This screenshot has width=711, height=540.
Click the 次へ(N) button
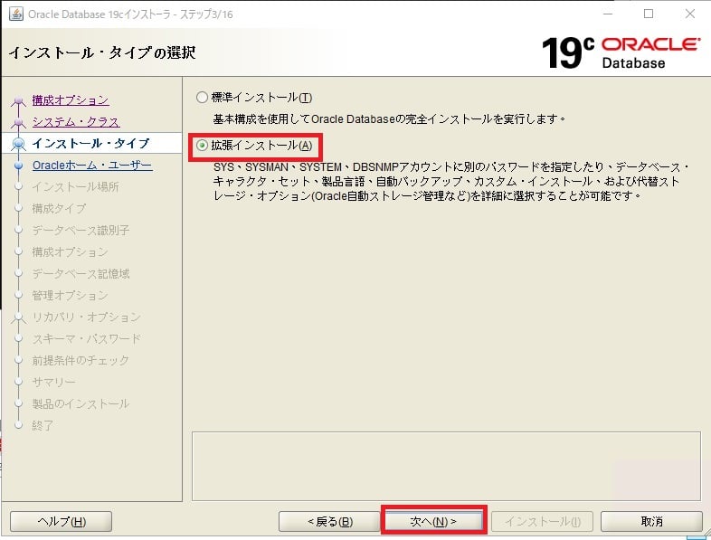tap(433, 521)
